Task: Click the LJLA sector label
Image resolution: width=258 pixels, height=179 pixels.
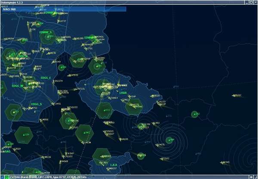Action: tap(114, 164)
